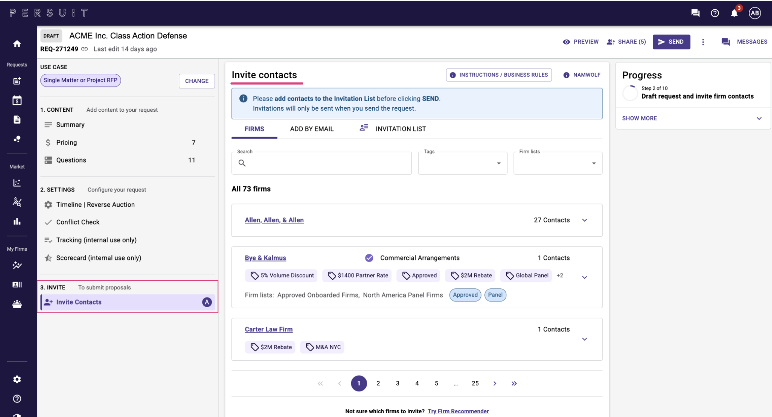Open the document icon in sidebar
Screen dimensions: 772x417
[x=17, y=120]
